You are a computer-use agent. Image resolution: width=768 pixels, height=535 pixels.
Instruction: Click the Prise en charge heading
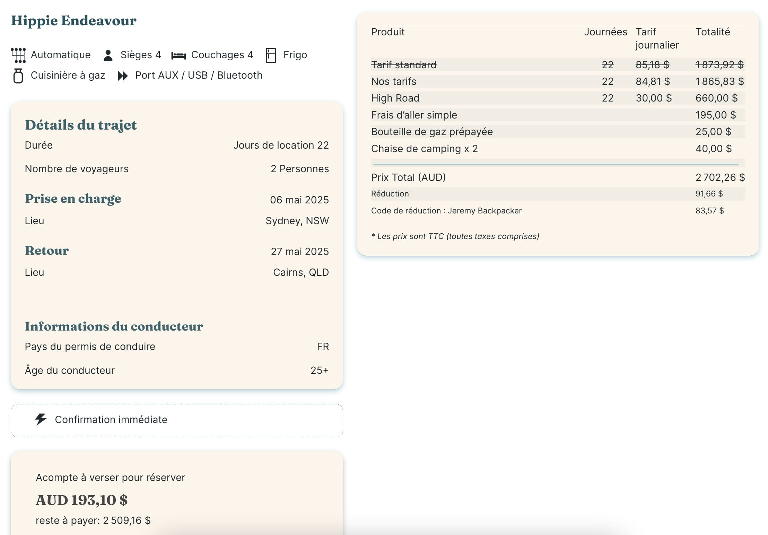[73, 199]
